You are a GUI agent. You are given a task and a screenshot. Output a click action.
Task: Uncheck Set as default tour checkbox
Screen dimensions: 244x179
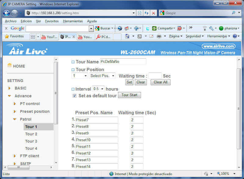(x=74, y=96)
